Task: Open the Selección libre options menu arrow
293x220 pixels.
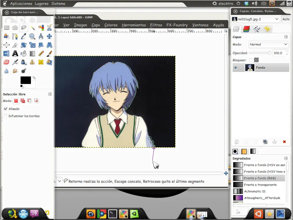Action: point(50,94)
